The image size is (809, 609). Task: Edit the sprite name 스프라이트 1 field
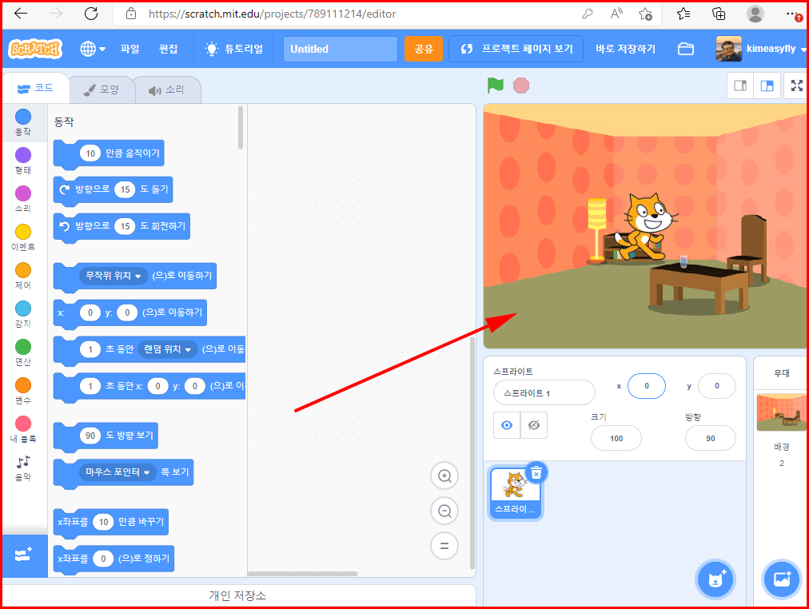pyautogui.click(x=544, y=393)
